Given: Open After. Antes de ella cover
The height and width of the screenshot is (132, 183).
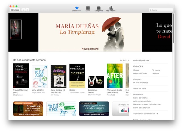Looking at the screenshot, I should point(115,76).
